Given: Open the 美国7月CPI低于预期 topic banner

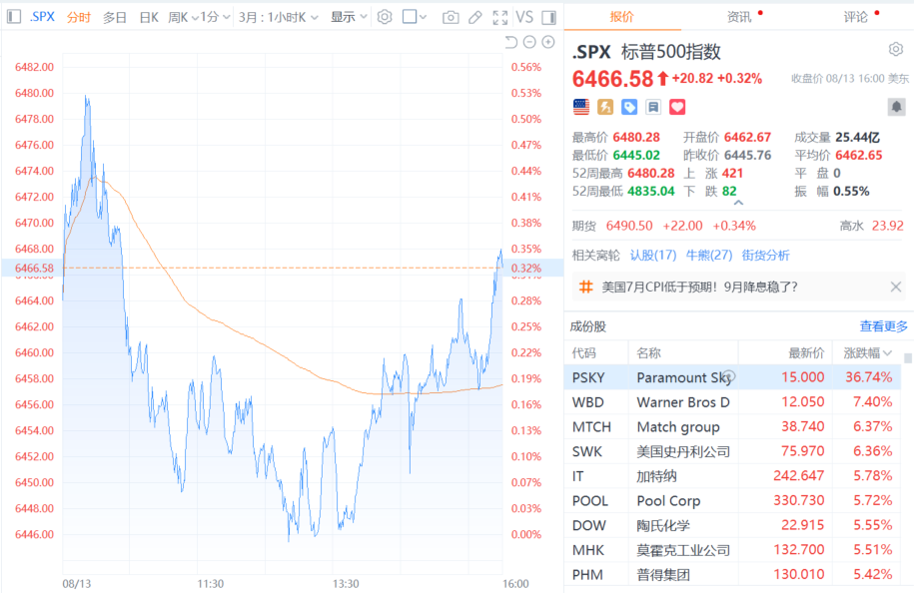Looking at the screenshot, I should point(699,287).
